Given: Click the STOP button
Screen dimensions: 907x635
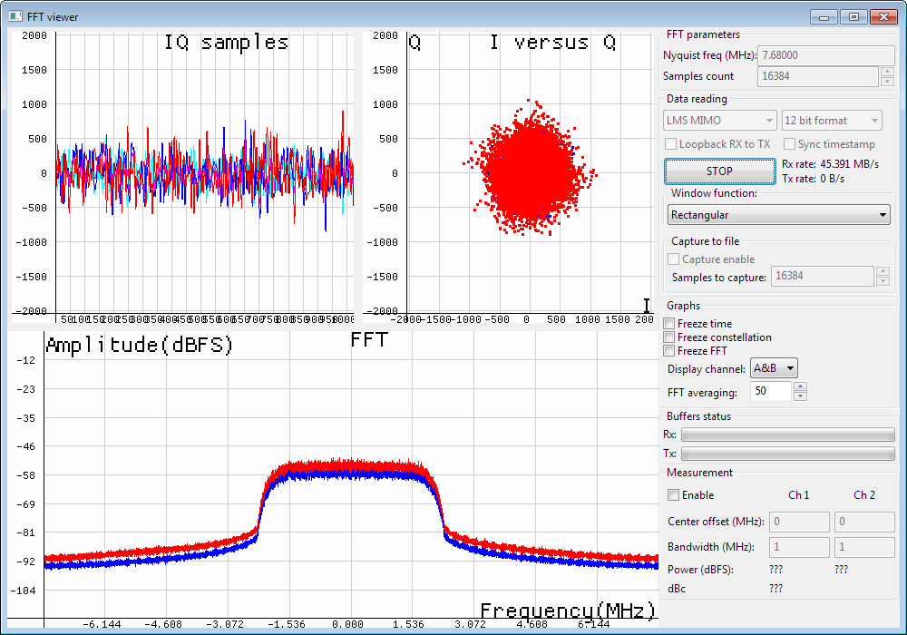Looking at the screenshot, I should [719, 171].
